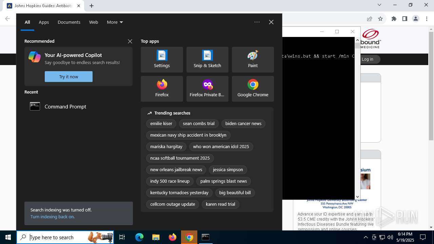Search trending emilie kiser
Screen dimensions: 434x244
(x=161, y=124)
